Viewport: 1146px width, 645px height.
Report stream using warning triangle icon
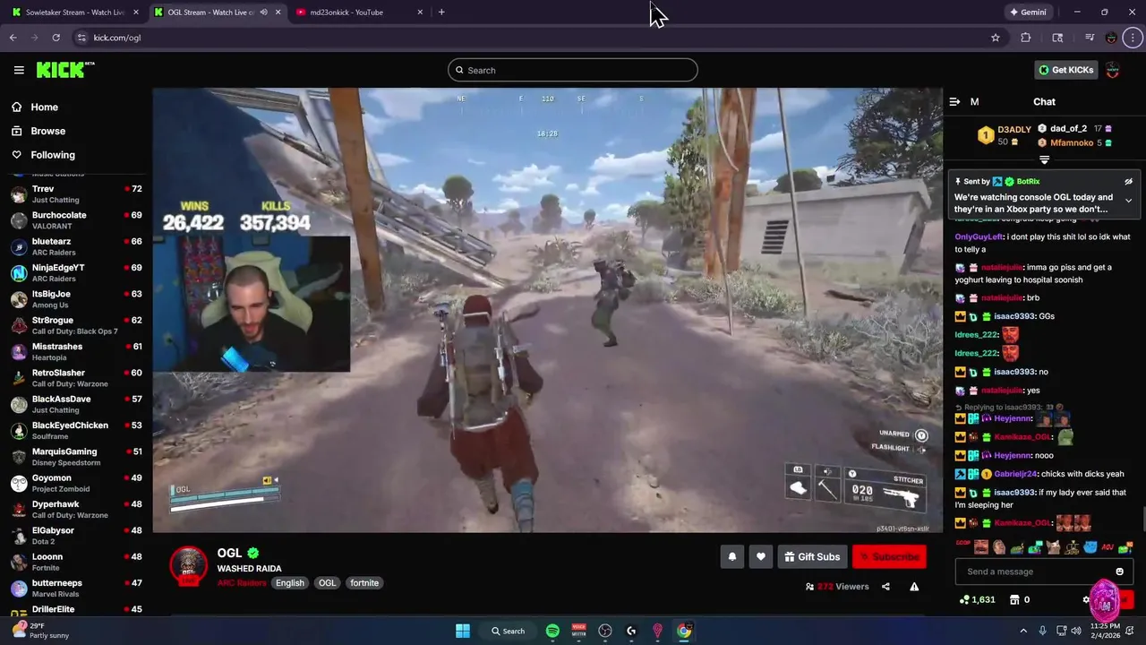914,587
